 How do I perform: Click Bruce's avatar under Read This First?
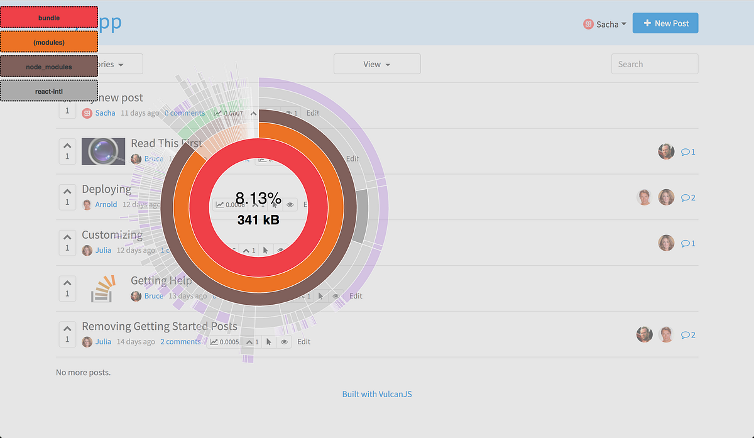[x=136, y=159]
